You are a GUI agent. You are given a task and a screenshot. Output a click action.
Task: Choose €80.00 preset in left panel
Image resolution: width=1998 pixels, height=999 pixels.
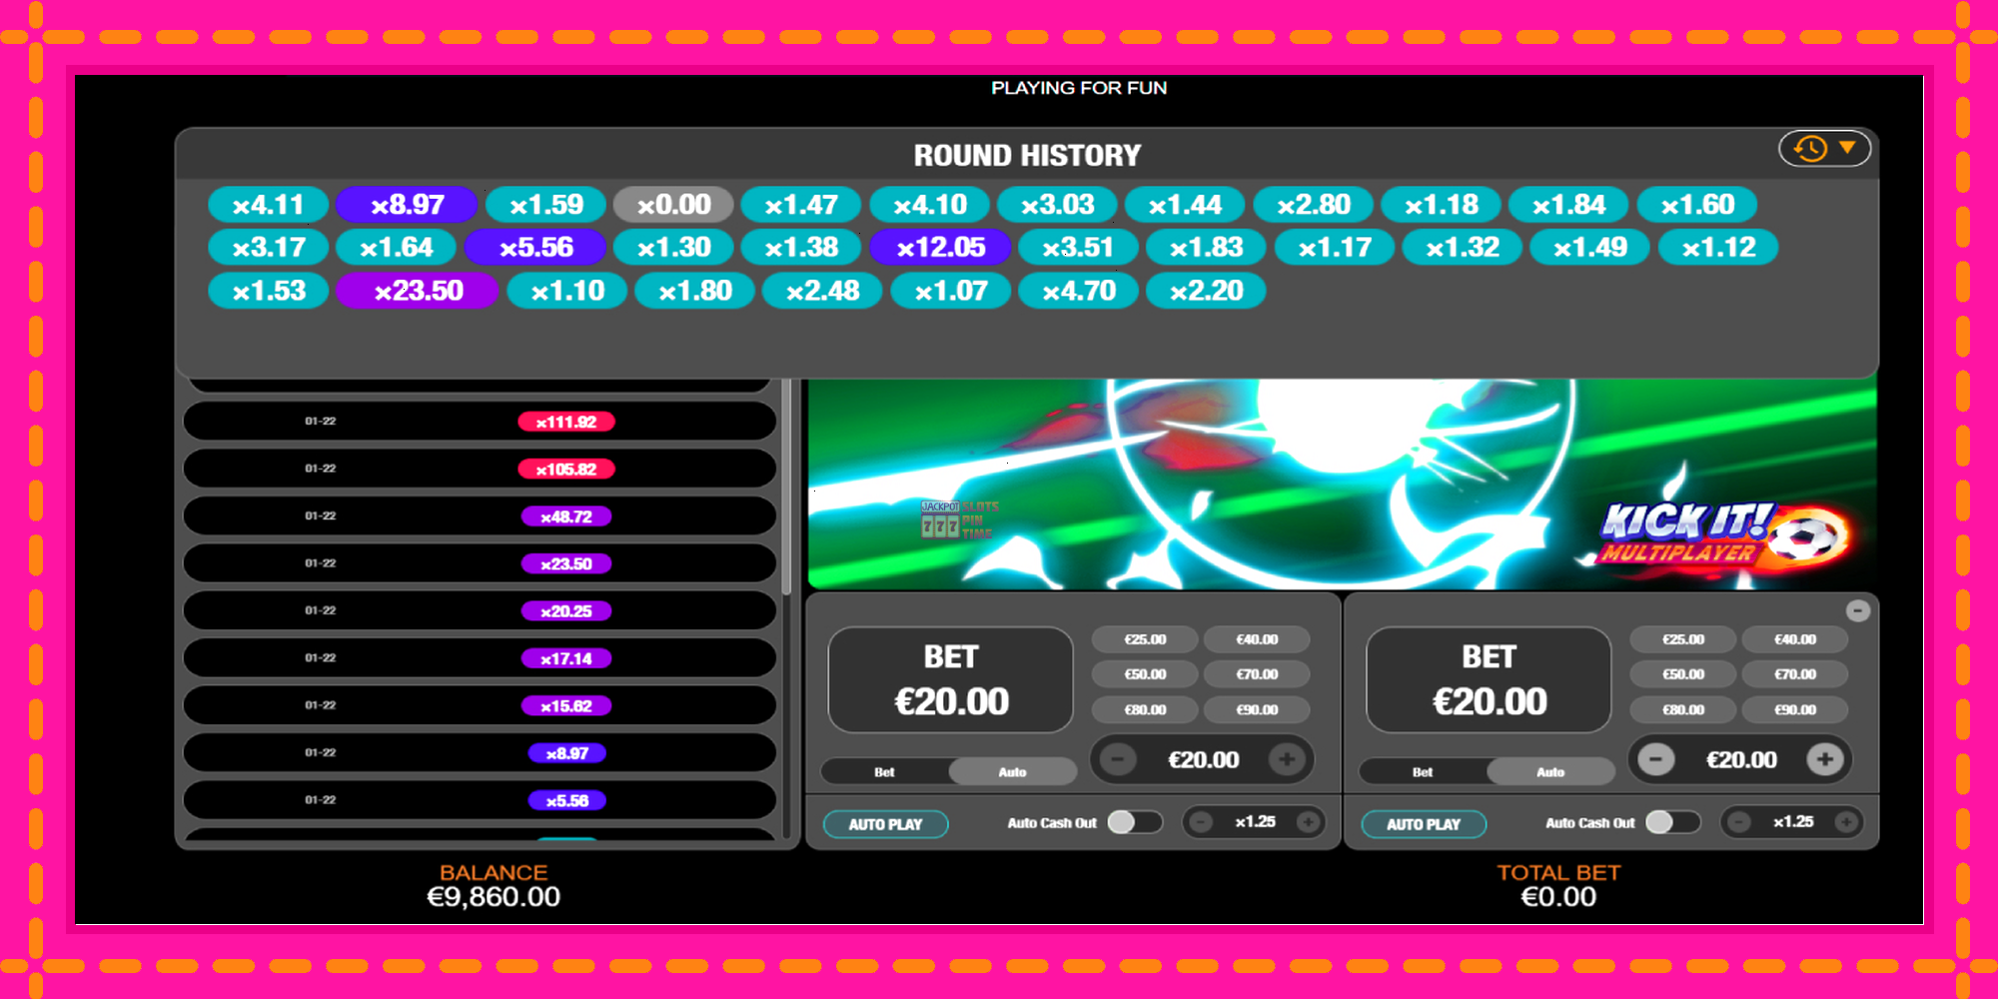coord(1145,710)
